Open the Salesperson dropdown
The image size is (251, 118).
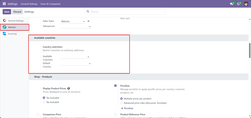coord(76,26)
